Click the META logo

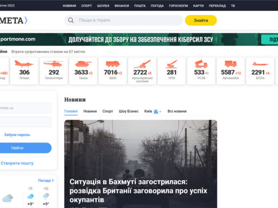coord(14,21)
